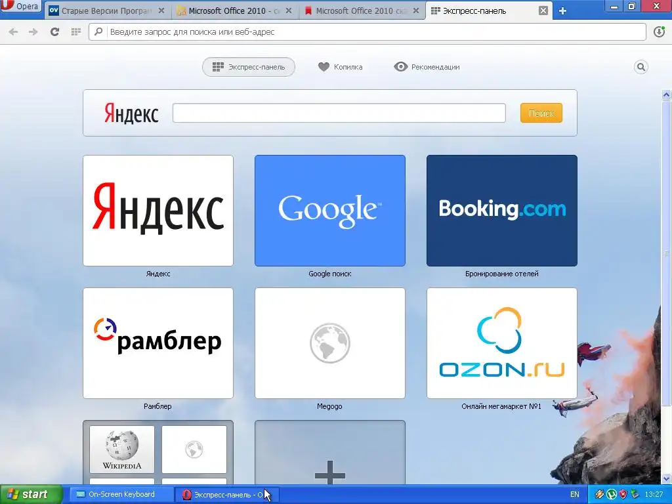This screenshot has width=672, height=504.
Task: Click the uTorrent tray icon
Action: [x=612, y=495]
